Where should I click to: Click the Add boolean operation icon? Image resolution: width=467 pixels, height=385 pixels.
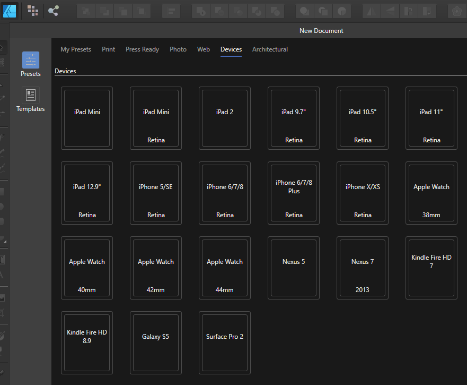(x=201, y=11)
